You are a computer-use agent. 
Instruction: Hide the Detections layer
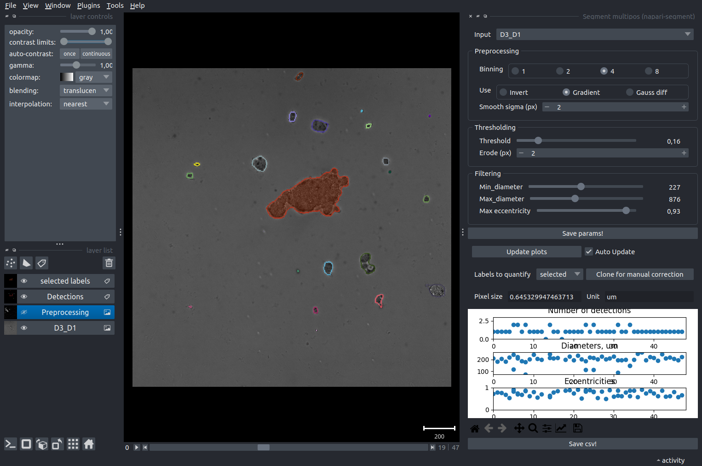[x=24, y=297]
